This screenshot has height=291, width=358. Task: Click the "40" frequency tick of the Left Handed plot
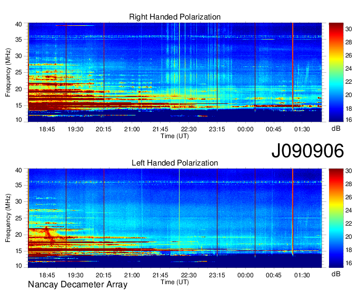point(19,170)
